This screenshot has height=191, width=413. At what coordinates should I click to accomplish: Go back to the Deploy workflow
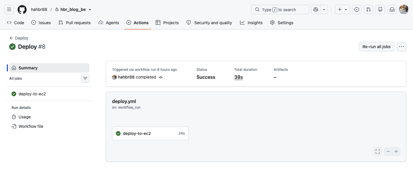[19, 38]
